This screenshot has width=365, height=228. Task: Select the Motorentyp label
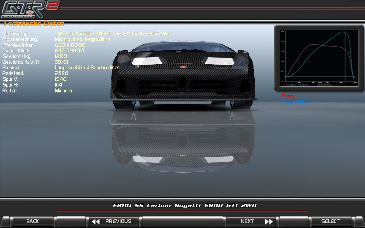click(x=15, y=34)
